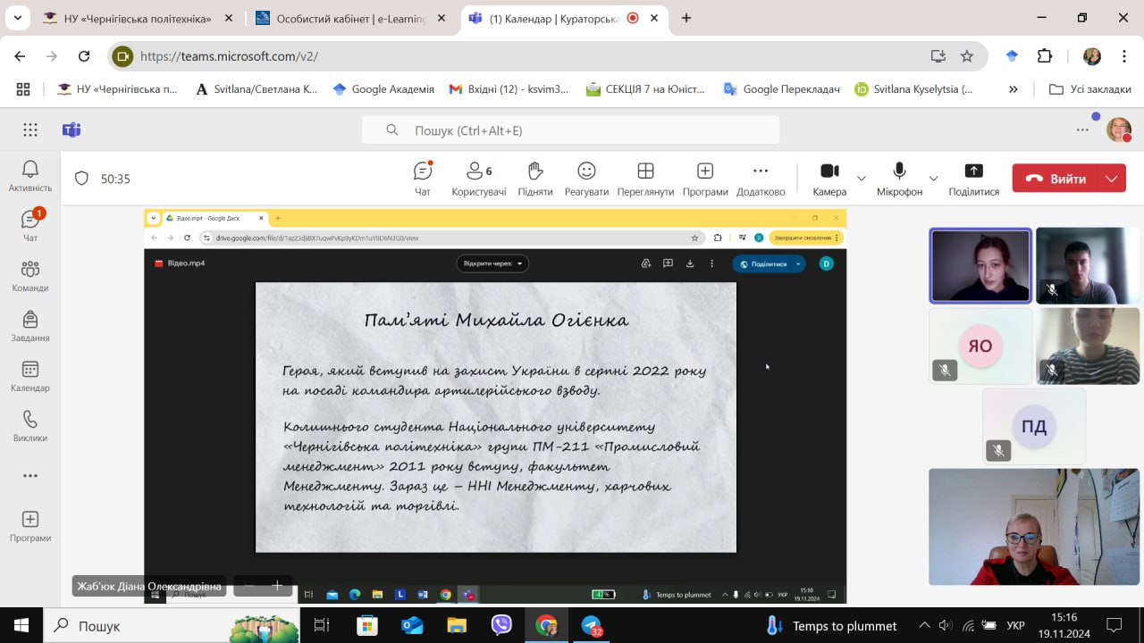The width and height of the screenshot is (1144, 643).
Task: Show the meeting participants list
Action: click(478, 179)
